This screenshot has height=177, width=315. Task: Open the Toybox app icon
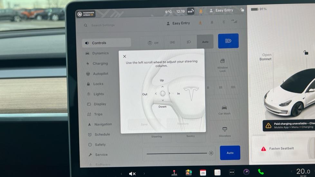(188, 172)
